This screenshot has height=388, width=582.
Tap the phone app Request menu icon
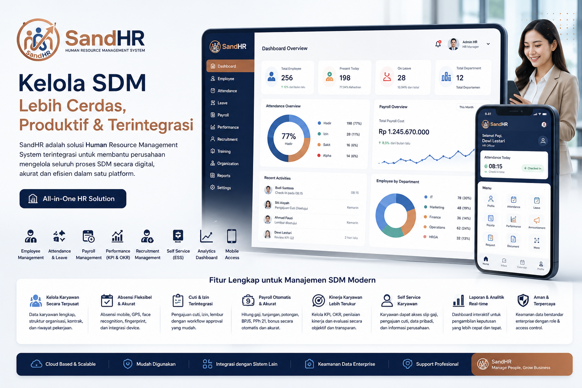[490, 238]
